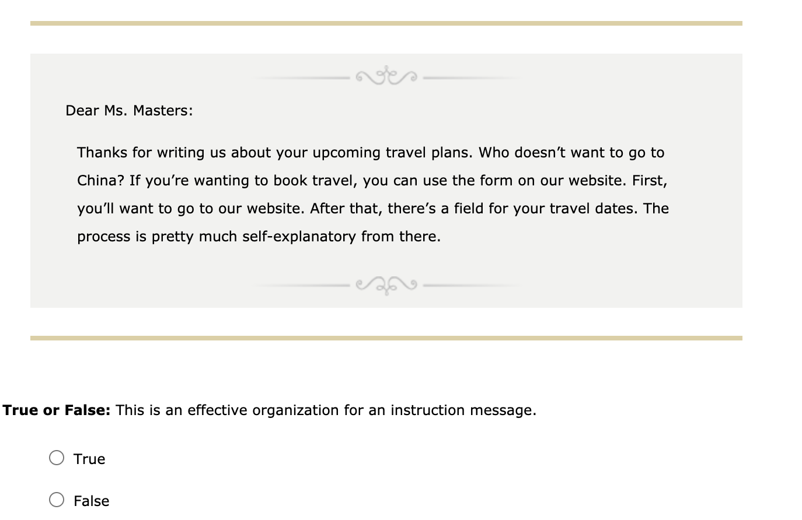The height and width of the screenshot is (520, 802).
Task: Click the False answer label
Action: click(91, 501)
